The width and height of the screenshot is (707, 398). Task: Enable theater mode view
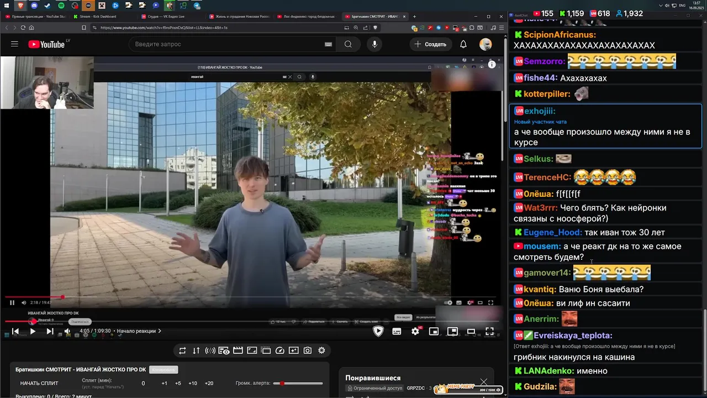pos(471,331)
